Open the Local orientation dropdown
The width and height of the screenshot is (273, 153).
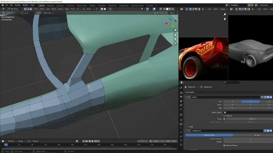(x=28, y=13)
